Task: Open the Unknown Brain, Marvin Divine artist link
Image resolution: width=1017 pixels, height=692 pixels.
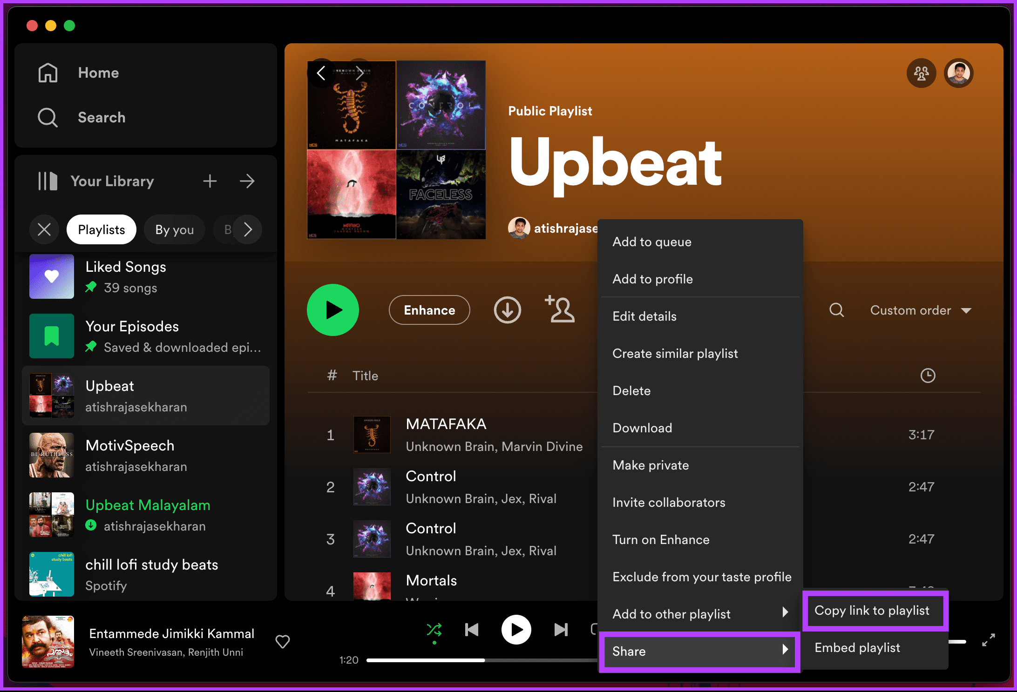Action: pyautogui.click(x=494, y=447)
